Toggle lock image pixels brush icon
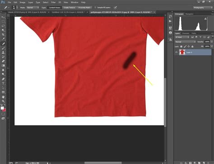The image size is (214, 164). (185, 47)
